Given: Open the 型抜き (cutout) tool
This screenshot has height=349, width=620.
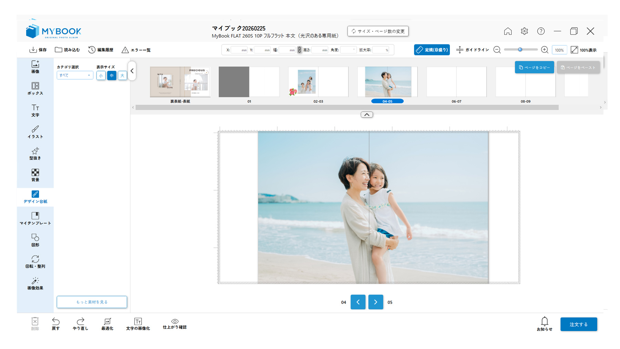Looking at the screenshot, I should [x=35, y=154].
